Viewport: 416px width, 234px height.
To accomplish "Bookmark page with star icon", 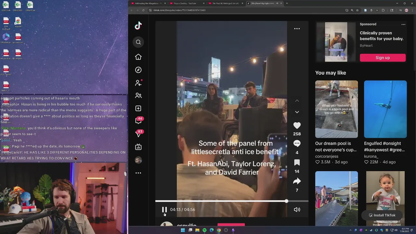I will [357, 10].
